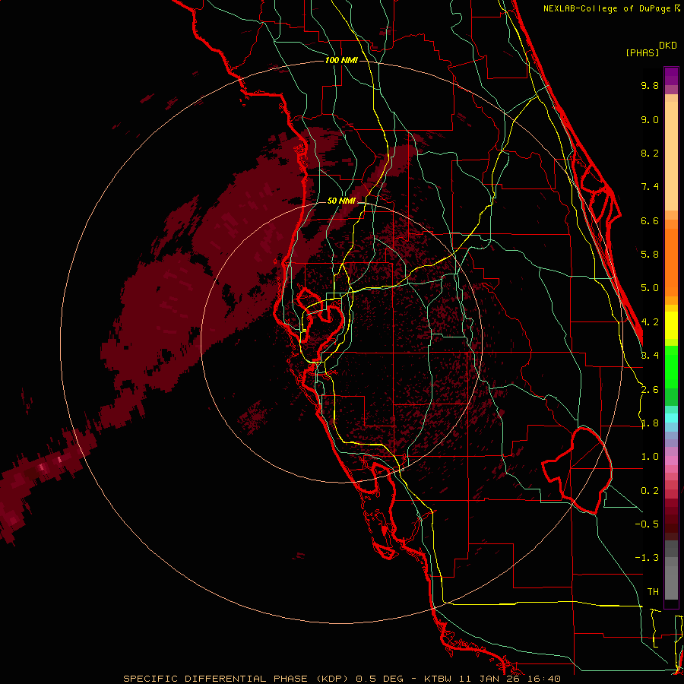684x684 pixels.
Task: Click the 100 NMI range ring label
Action: click(341, 60)
